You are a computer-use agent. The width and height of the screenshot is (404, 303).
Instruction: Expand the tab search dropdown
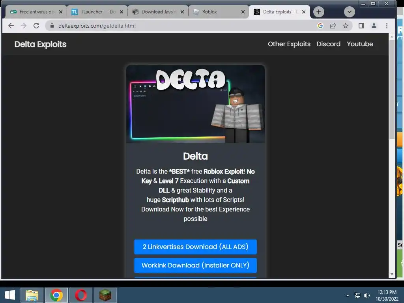(350, 12)
